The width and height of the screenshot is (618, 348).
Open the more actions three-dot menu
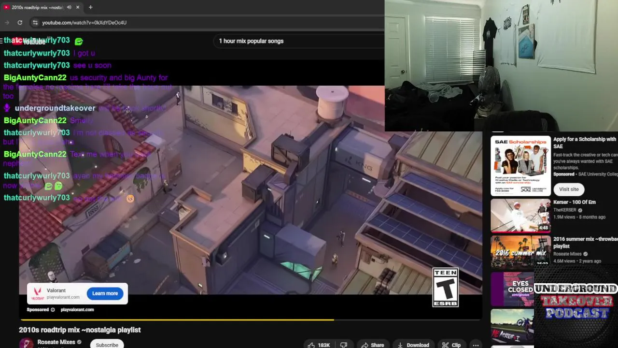pos(476,345)
